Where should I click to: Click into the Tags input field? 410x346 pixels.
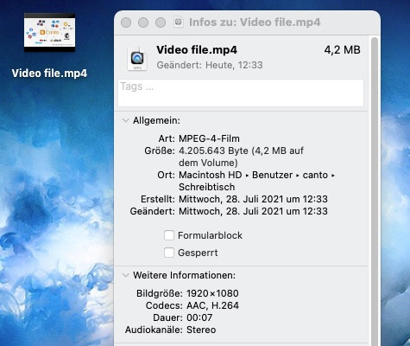pyautogui.click(x=241, y=93)
